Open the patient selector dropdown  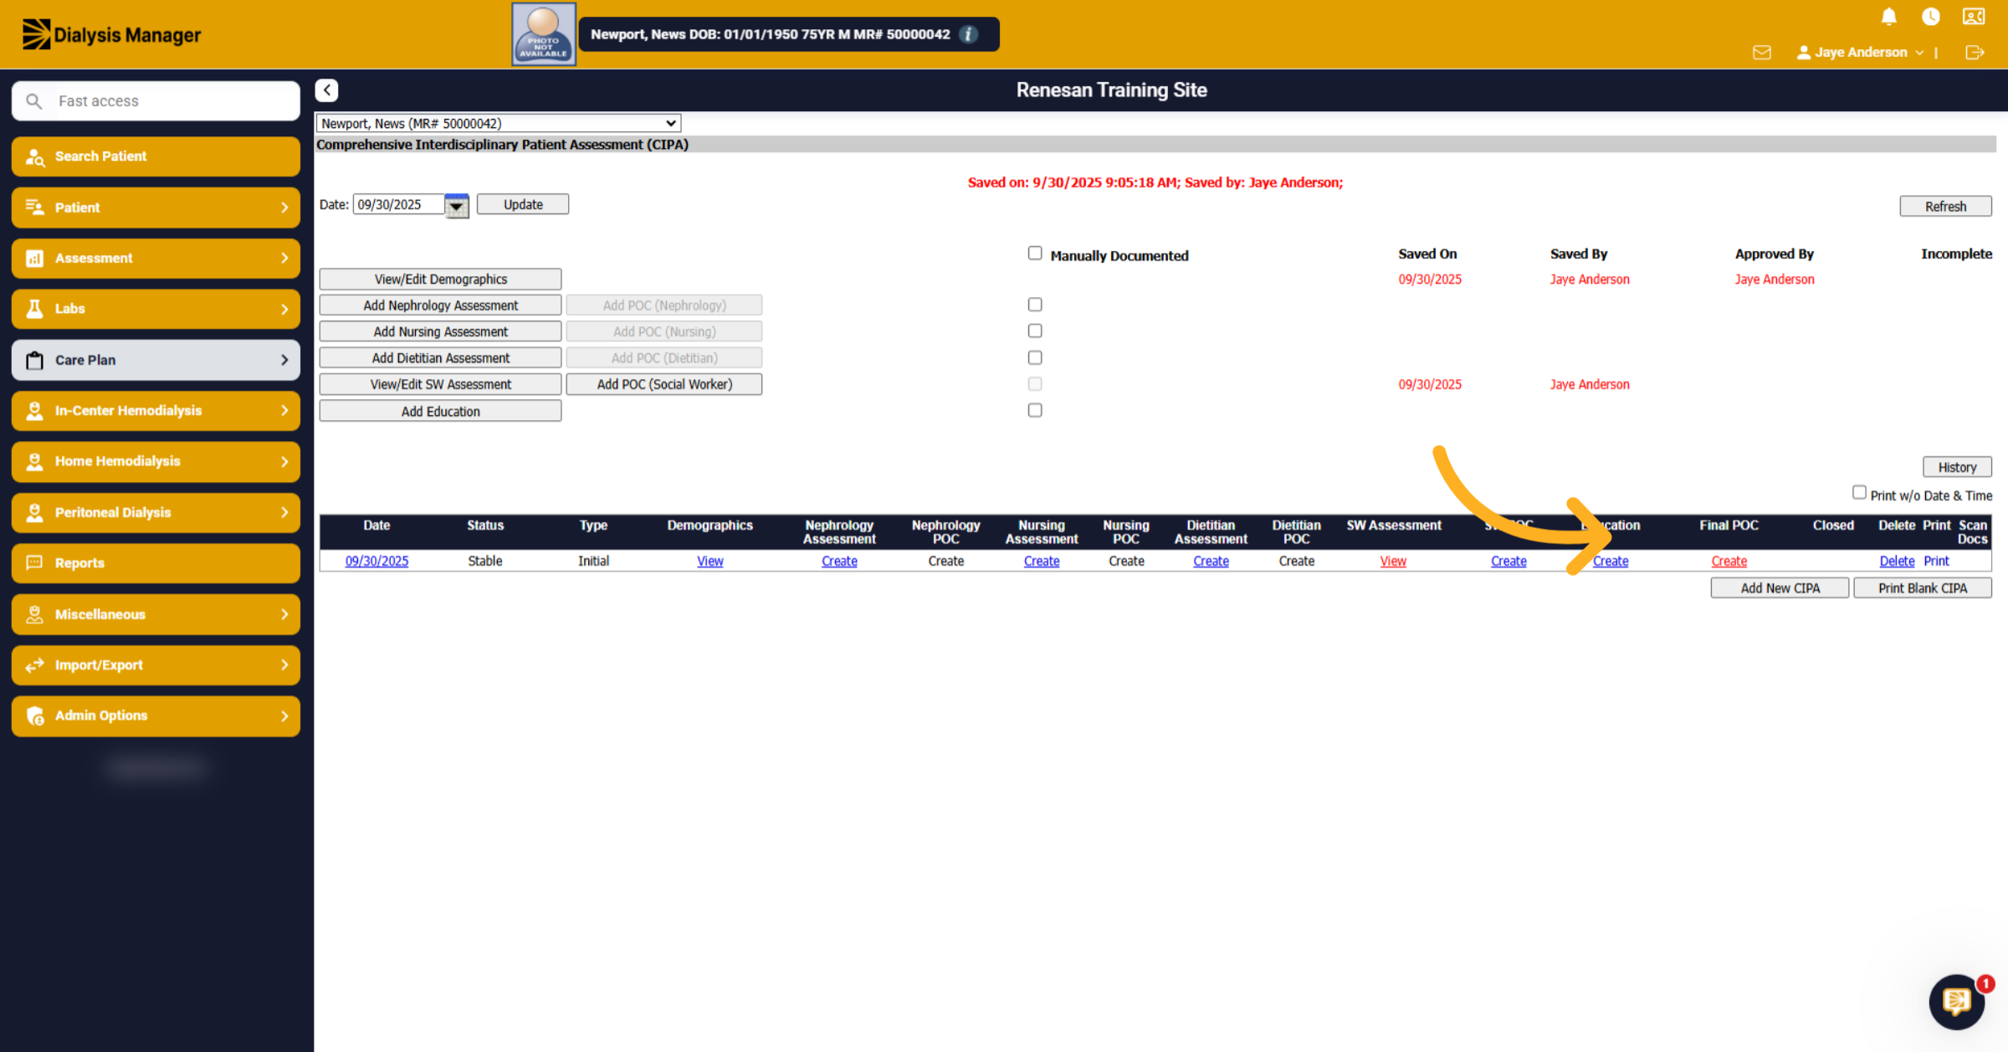click(x=499, y=123)
